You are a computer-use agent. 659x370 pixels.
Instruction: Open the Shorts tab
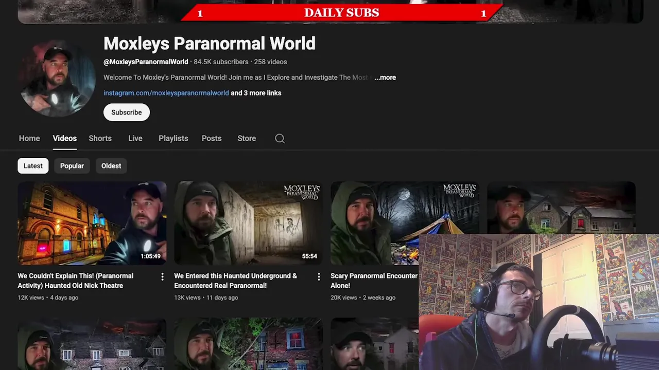click(100, 138)
